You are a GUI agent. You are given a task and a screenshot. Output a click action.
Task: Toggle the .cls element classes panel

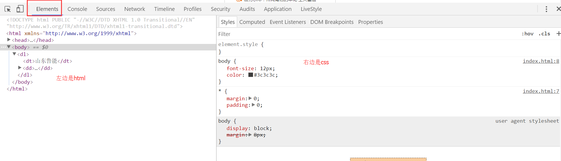pyautogui.click(x=544, y=34)
